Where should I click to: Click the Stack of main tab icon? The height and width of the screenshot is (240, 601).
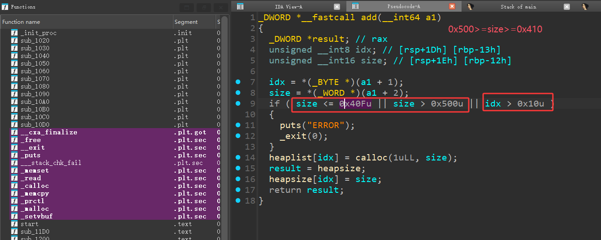click(x=470, y=6)
